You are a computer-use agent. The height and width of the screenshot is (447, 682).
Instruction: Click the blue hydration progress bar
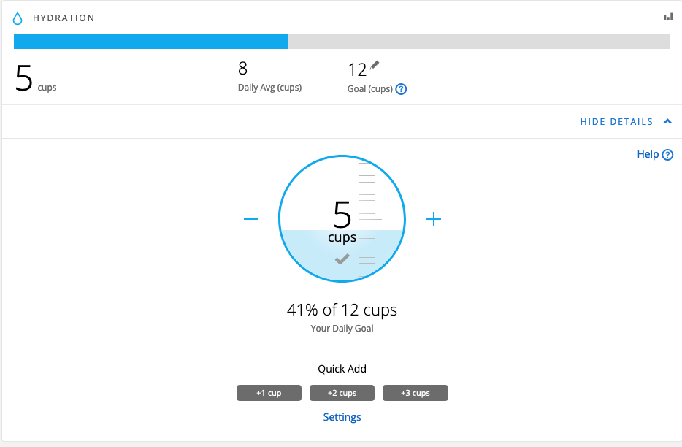point(150,42)
